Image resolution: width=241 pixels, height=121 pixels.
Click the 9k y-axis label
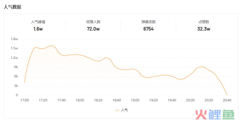16,67
